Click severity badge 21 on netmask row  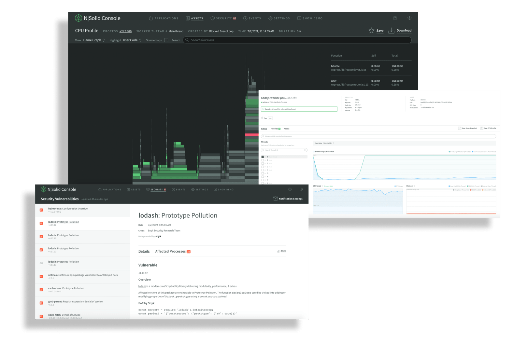point(41,276)
